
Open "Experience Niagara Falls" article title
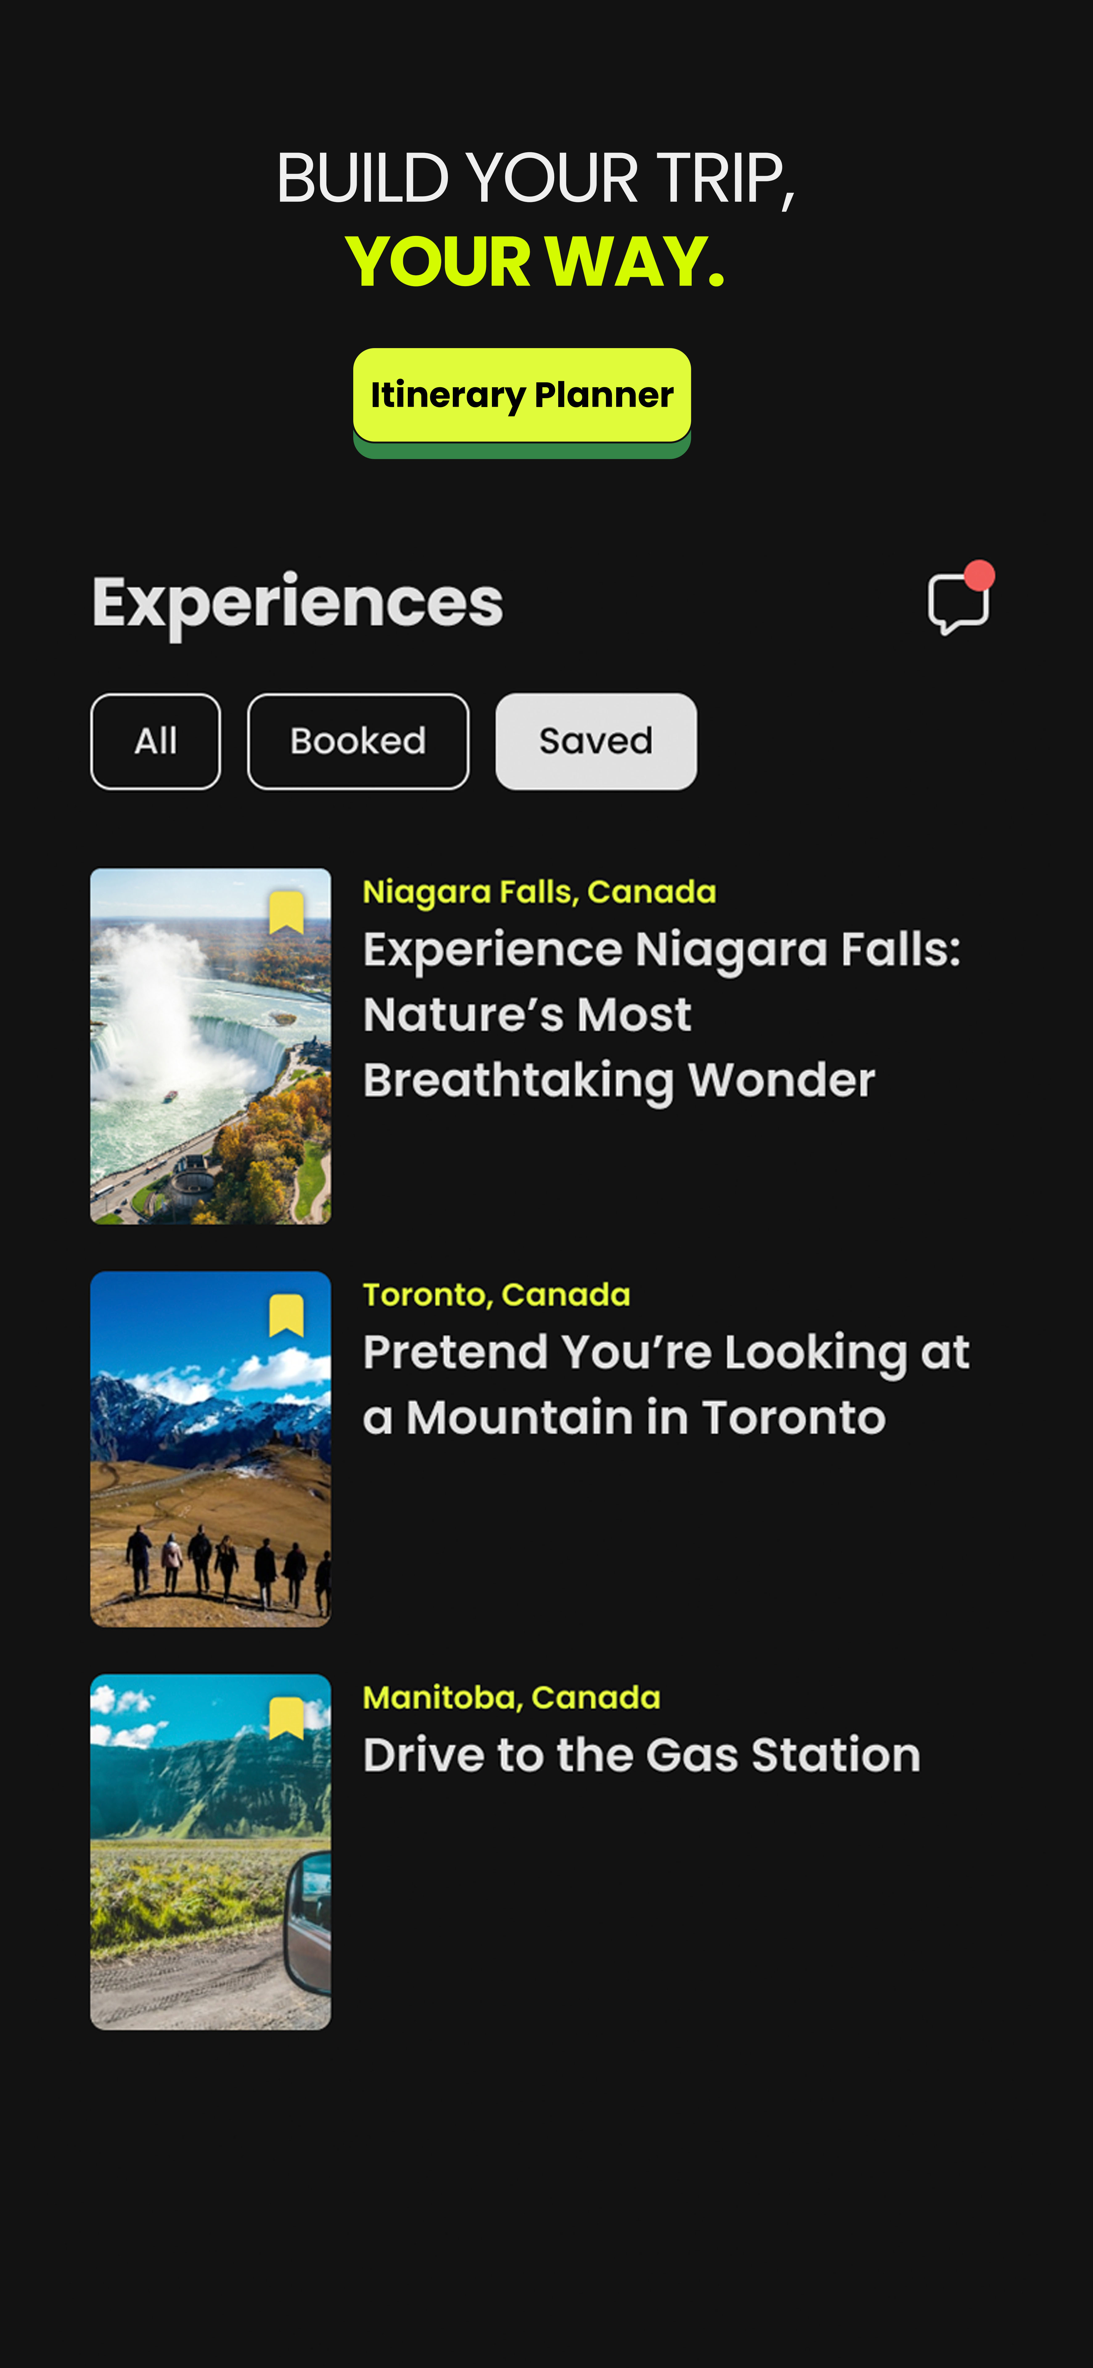click(x=662, y=1014)
